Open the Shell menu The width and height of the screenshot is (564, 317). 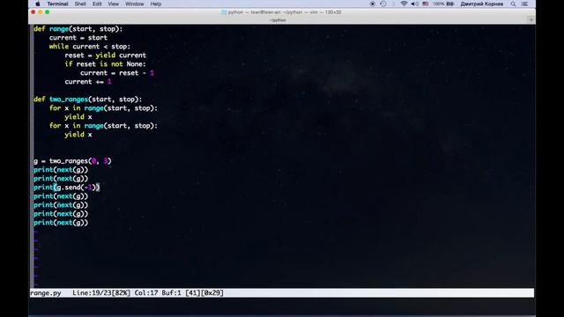tap(80, 4)
